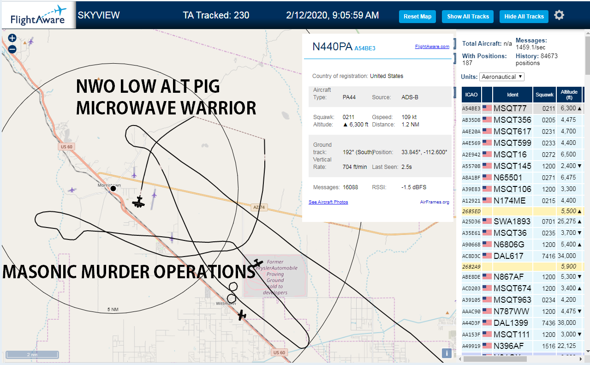Select the purple aircraft right of the selected plane
The width and height of the screenshot is (590, 365).
coord(154,194)
